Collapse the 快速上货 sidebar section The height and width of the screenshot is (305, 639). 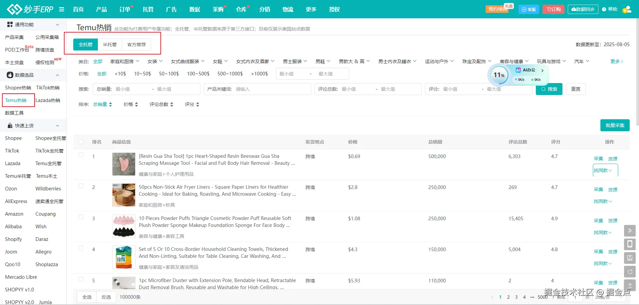[57, 126]
